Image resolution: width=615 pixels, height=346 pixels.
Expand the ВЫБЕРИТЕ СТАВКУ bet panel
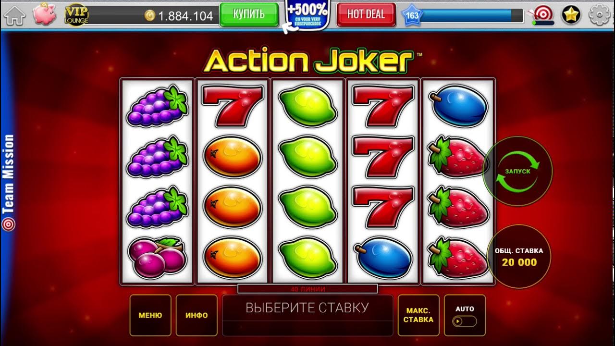click(307, 315)
